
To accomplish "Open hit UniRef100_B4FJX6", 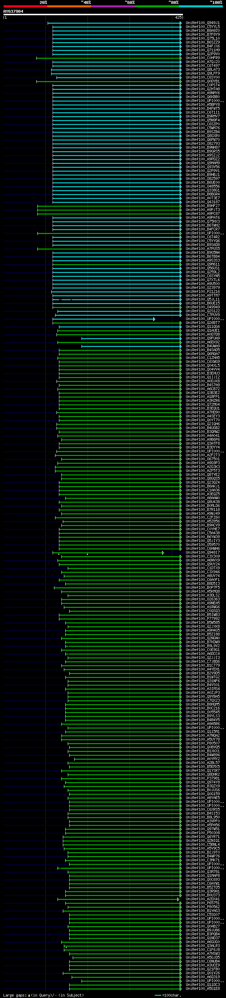I will click(x=203, y=46).
